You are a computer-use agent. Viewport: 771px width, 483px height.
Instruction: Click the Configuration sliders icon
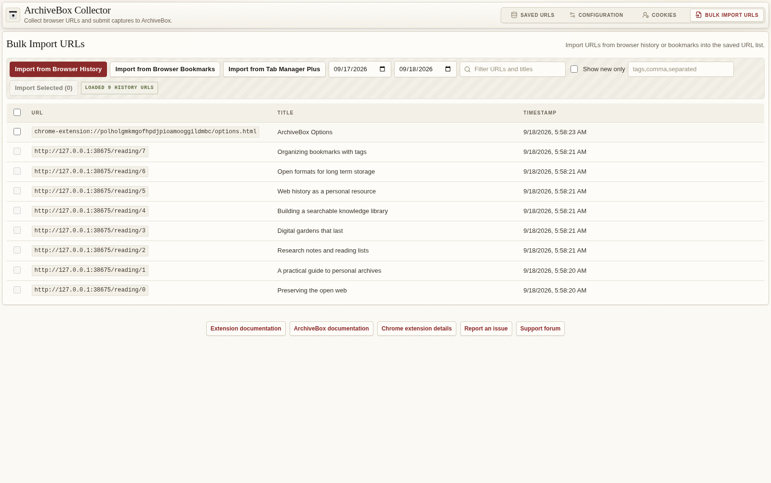[x=572, y=15]
